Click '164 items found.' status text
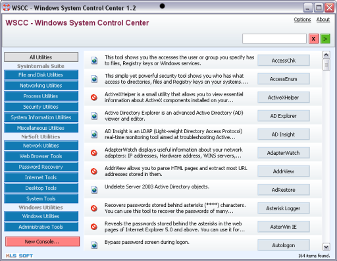Image resolution: width=337 pixels, height=261 pixels. pos(314,256)
